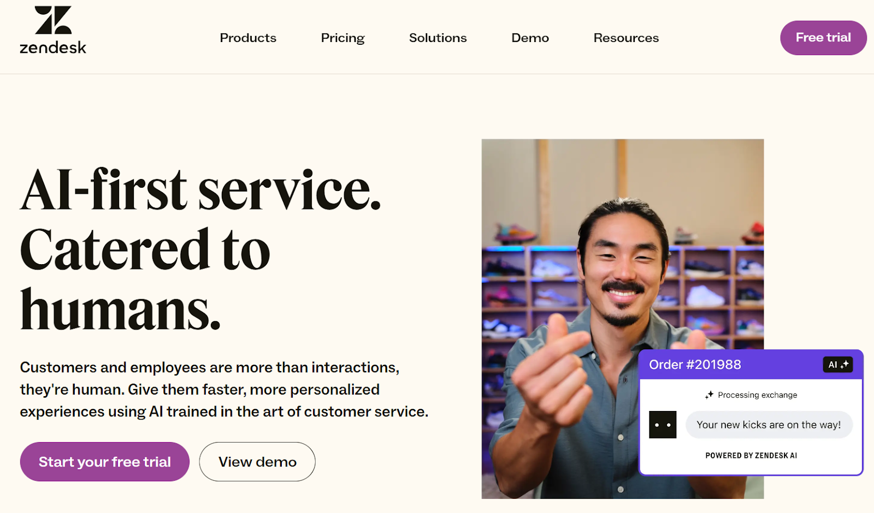This screenshot has width=874, height=513.
Task: Open the Solutions menu
Action: coord(438,38)
